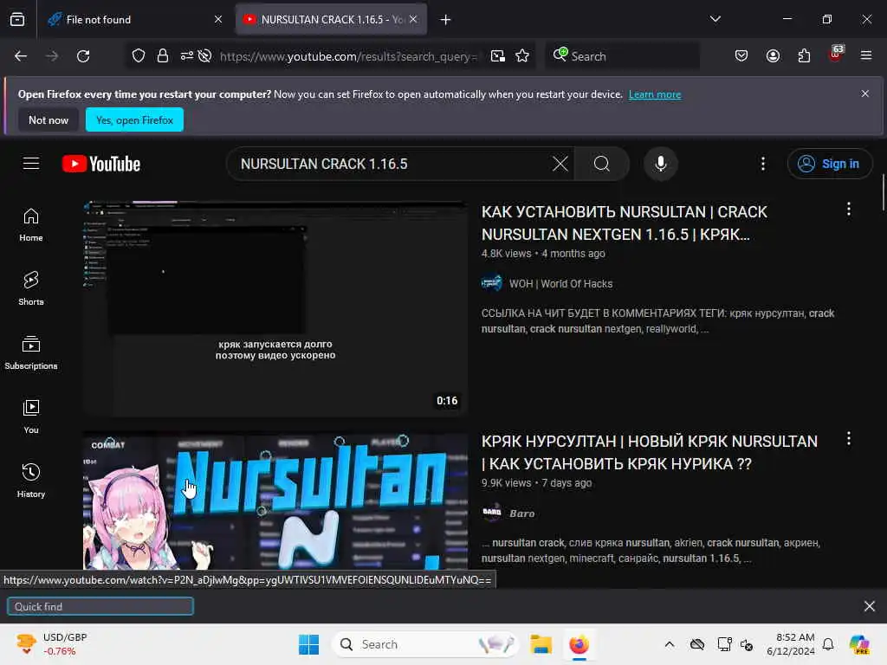Open File Explorer from taskbar
887x665 pixels.
(x=541, y=644)
